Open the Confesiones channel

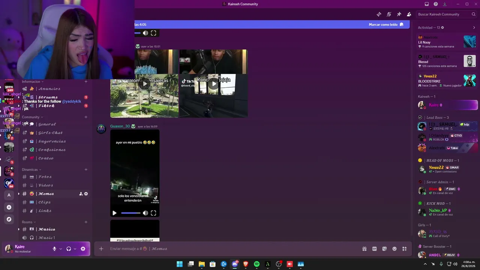pos(55,150)
